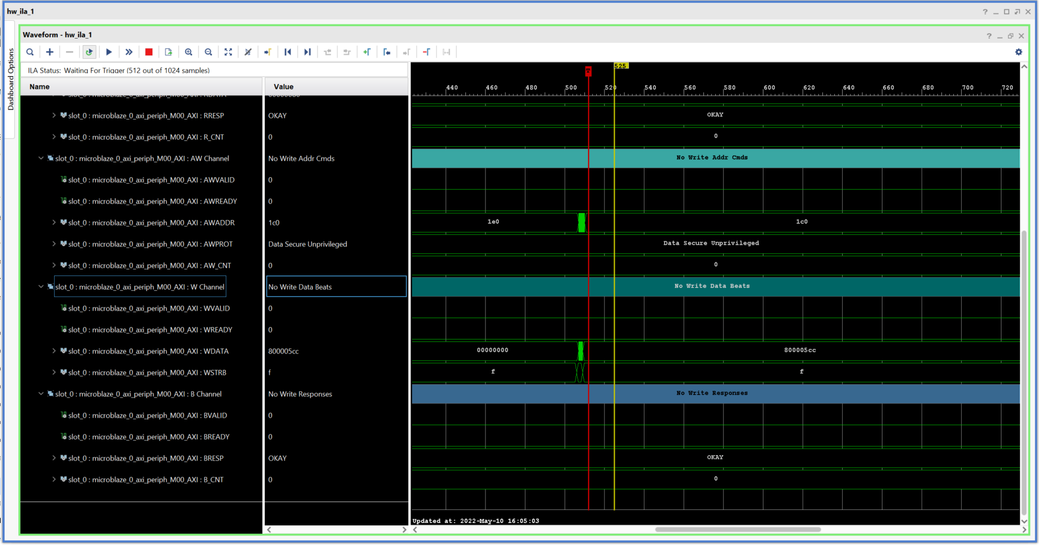1039x545 pixels.
Task: Collapse the W Channel group
Action: coord(41,287)
